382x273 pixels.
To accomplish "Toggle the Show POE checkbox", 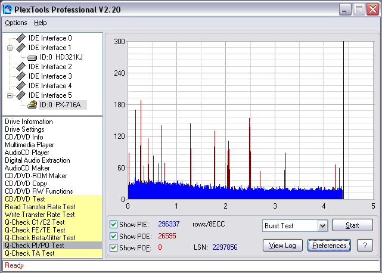I will pos(113,236).
